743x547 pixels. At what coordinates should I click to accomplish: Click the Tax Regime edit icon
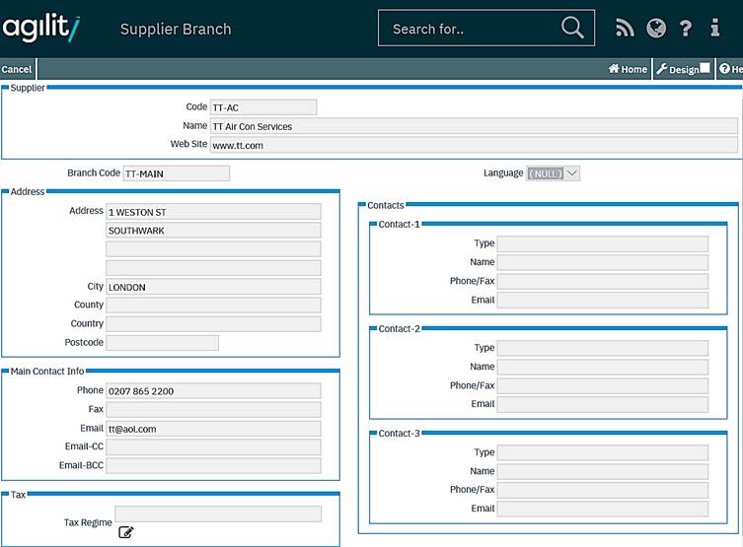tap(126, 532)
